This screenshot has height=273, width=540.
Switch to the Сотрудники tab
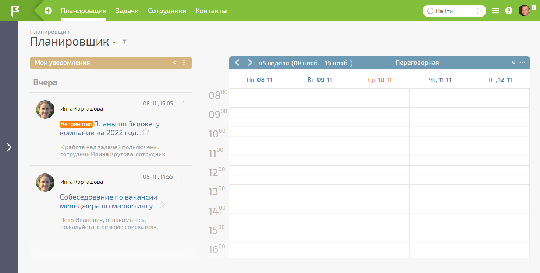click(167, 11)
